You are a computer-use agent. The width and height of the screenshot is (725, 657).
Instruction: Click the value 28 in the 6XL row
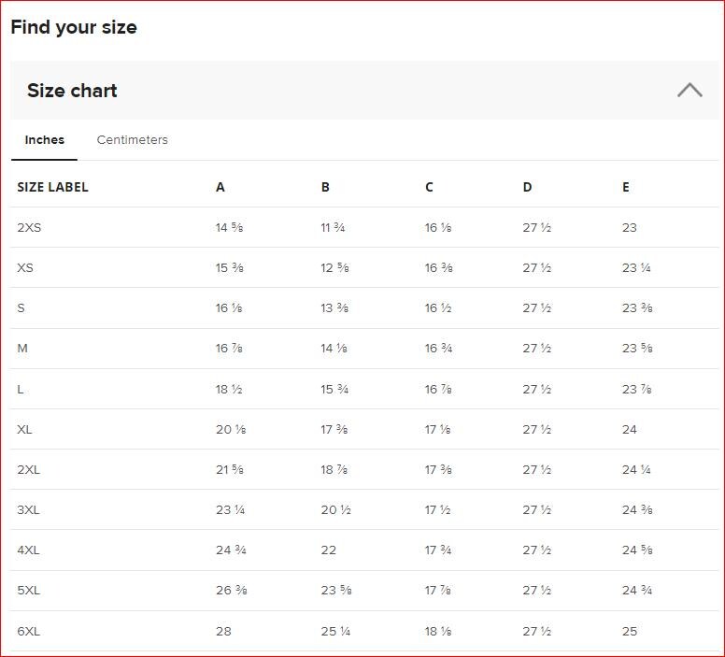click(223, 631)
